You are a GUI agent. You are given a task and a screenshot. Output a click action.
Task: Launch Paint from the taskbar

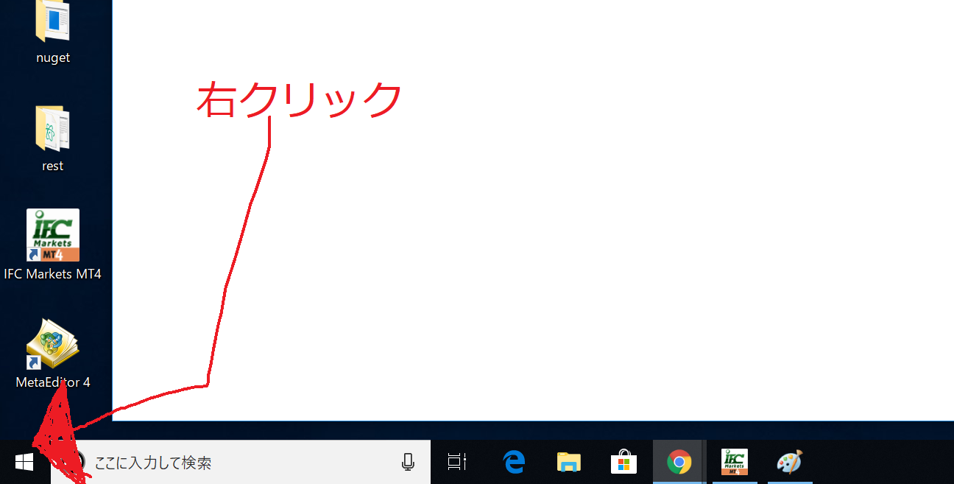click(x=790, y=462)
